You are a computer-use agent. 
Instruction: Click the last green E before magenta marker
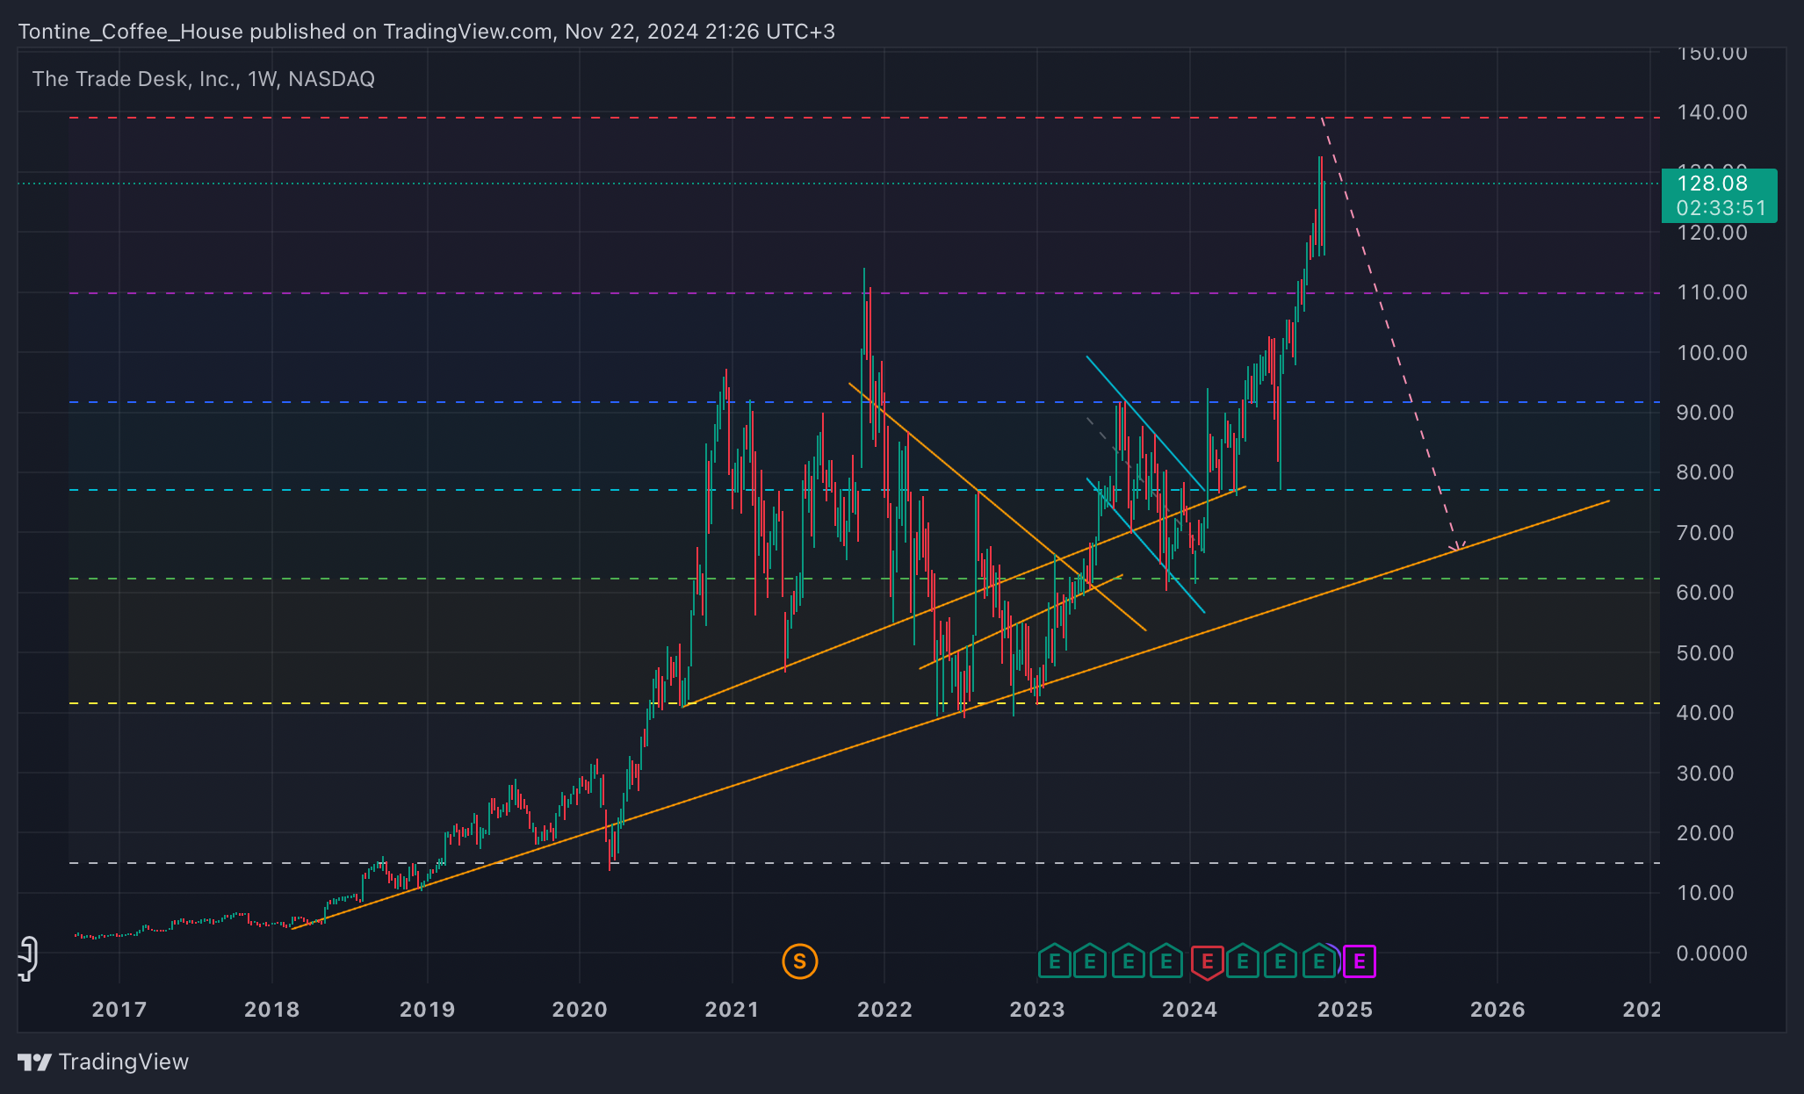click(1319, 961)
